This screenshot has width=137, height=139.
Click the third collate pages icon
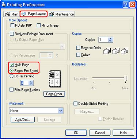click(125, 51)
